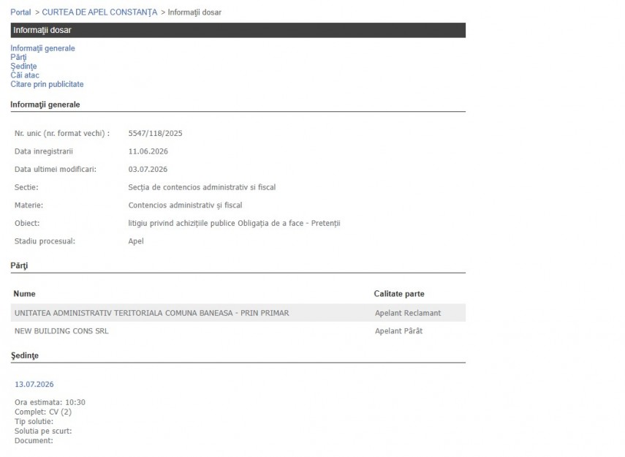Go to CURTEA DE APEL CONSTANȚA breadcrumb

(99, 12)
